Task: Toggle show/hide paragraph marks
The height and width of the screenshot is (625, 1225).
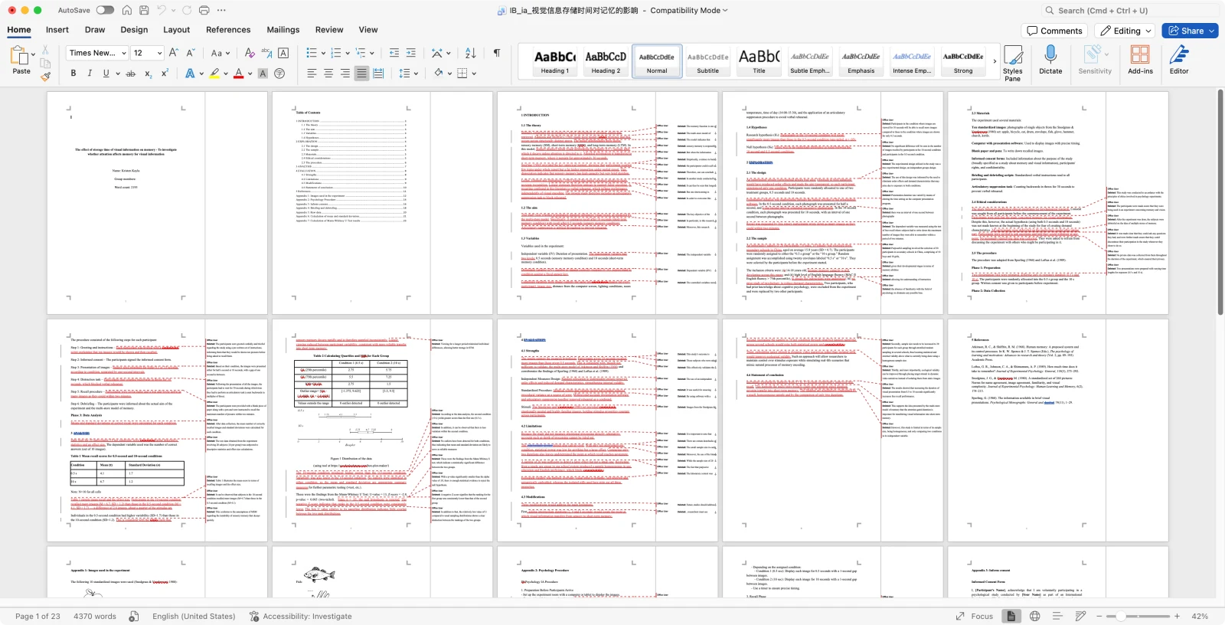Action: pos(497,53)
